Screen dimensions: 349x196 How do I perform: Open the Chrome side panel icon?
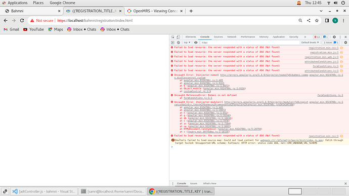pos(327,21)
